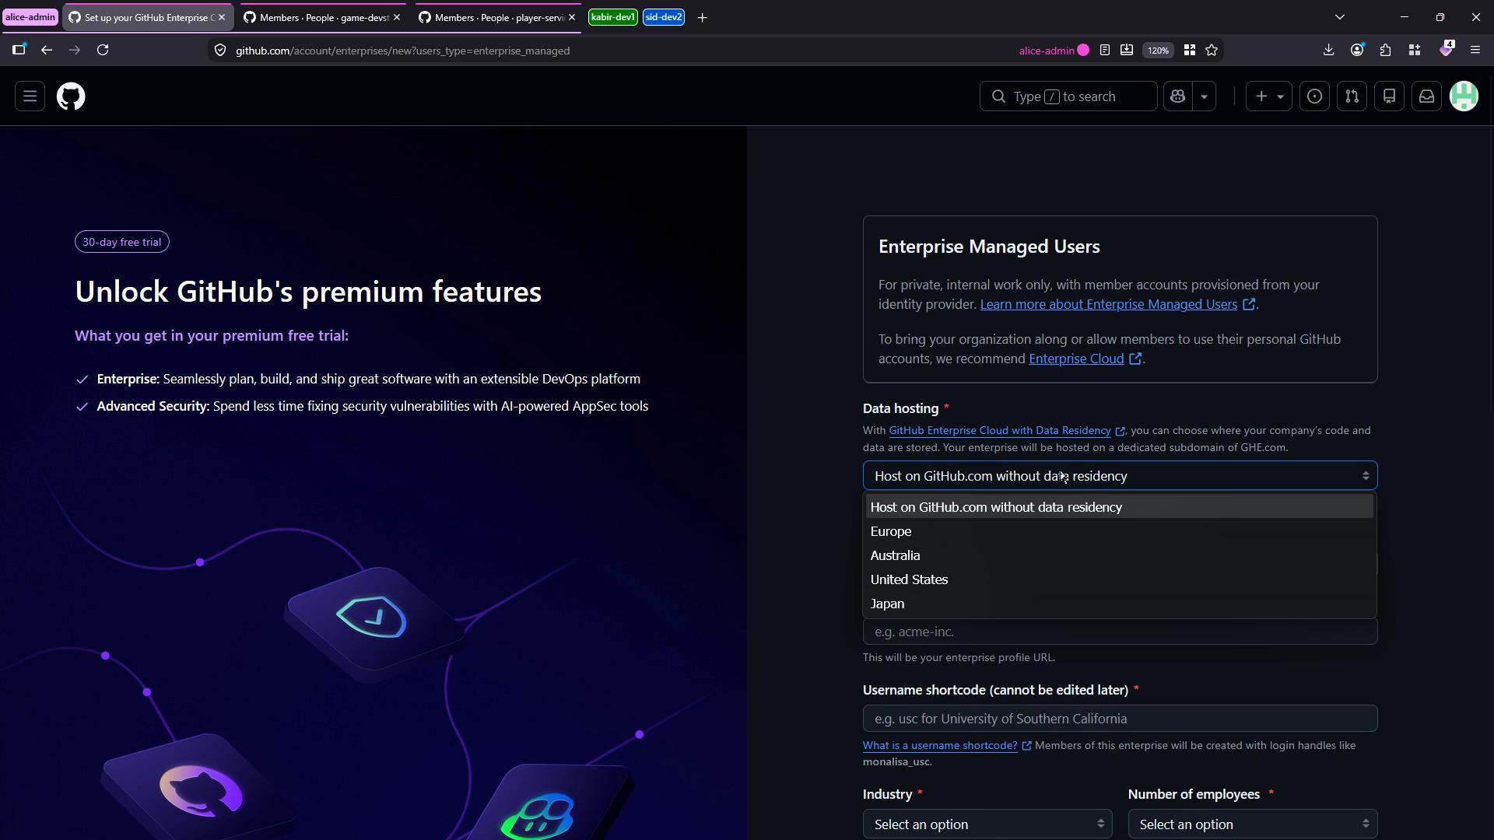The image size is (1494, 840).
Task: Focus the enterprise URL slug input field
Action: [1120, 632]
